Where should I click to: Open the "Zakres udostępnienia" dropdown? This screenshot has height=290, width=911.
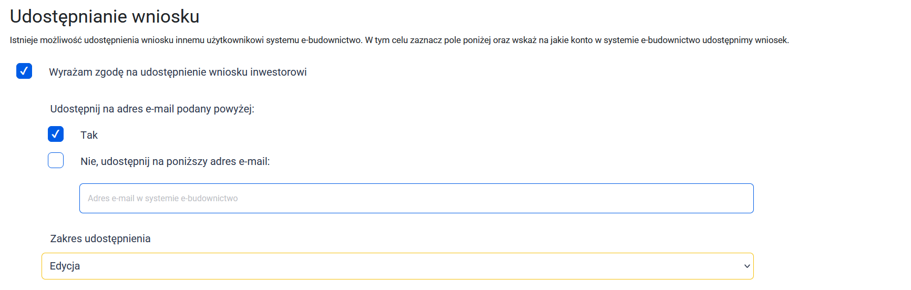coord(397,266)
